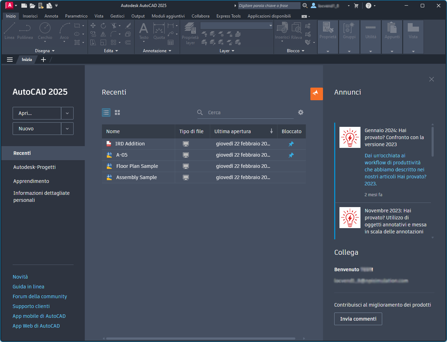
Task: Select the Linea tool
Action: pyautogui.click(x=9, y=31)
